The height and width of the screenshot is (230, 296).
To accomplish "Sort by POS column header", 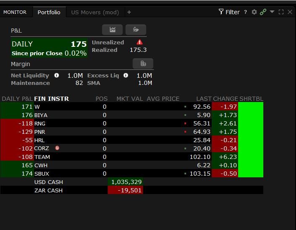I will coord(101,99).
